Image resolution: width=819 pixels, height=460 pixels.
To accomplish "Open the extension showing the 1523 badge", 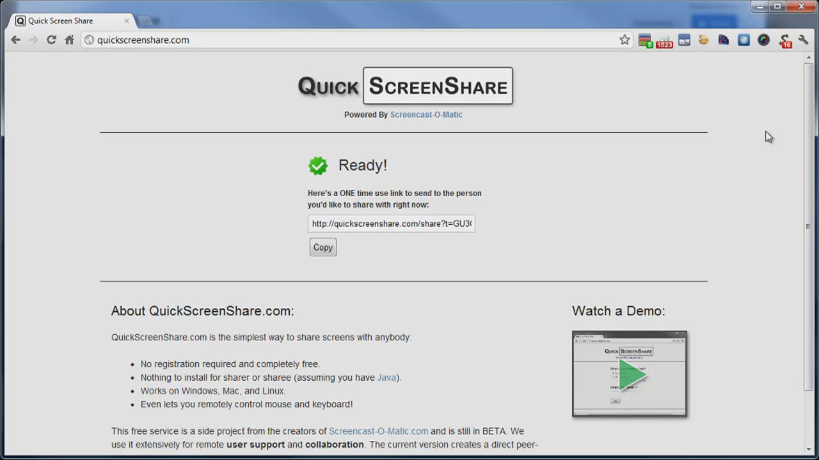I will pos(664,40).
